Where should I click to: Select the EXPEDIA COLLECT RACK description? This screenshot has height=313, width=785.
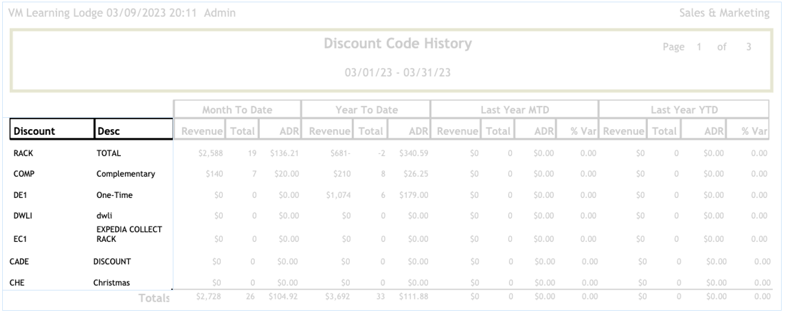coord(129,235)
